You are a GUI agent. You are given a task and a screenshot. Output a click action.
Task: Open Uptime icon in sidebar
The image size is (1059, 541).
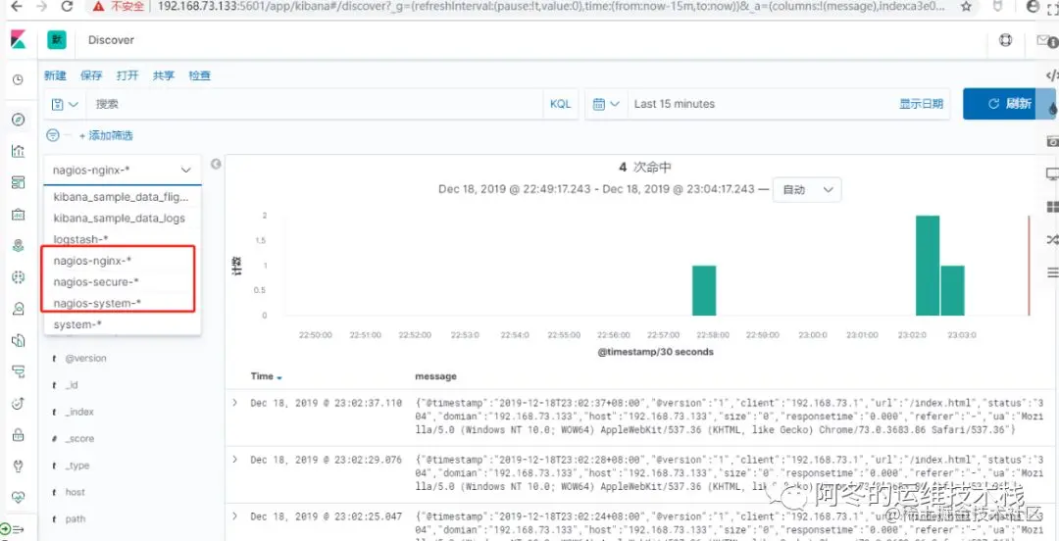pos(19,403)
